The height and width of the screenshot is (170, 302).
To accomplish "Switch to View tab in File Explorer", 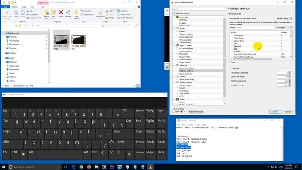I will pyautogui.click(x=33, y=7).
